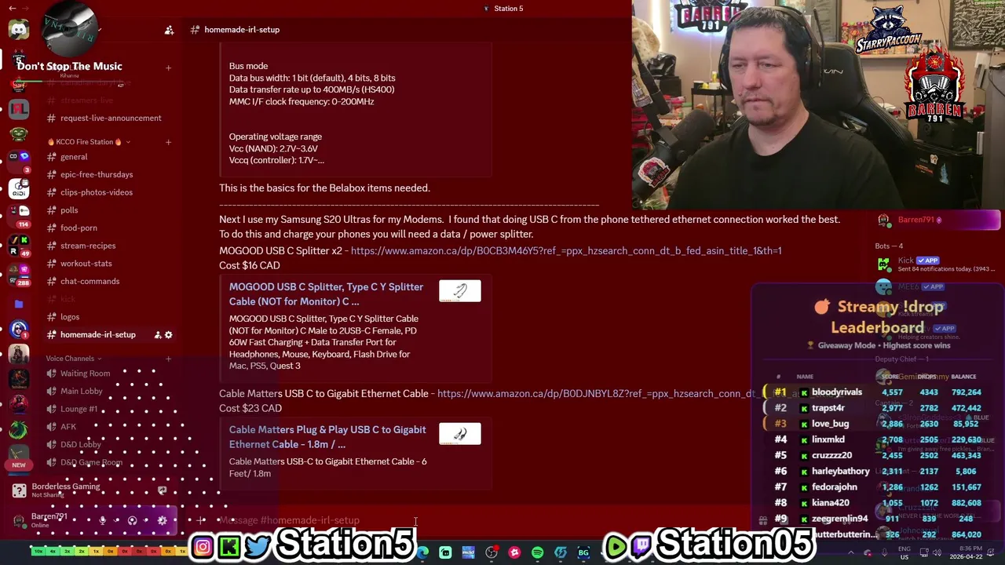Image resolution: width=1005 pixels, height=565 pixels.
Task: Open the RiDi server icon
Action: (x=19, y=188)
